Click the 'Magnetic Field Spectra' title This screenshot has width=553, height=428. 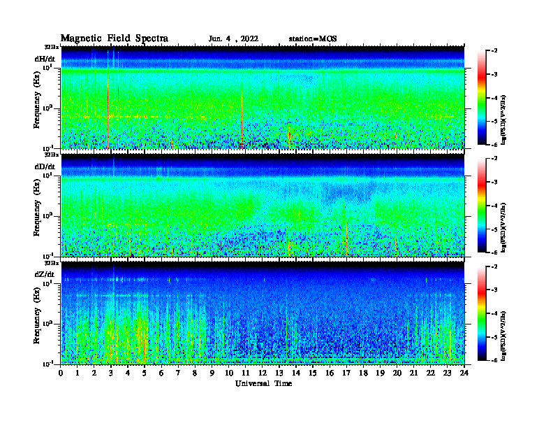[x=115, y=38]
